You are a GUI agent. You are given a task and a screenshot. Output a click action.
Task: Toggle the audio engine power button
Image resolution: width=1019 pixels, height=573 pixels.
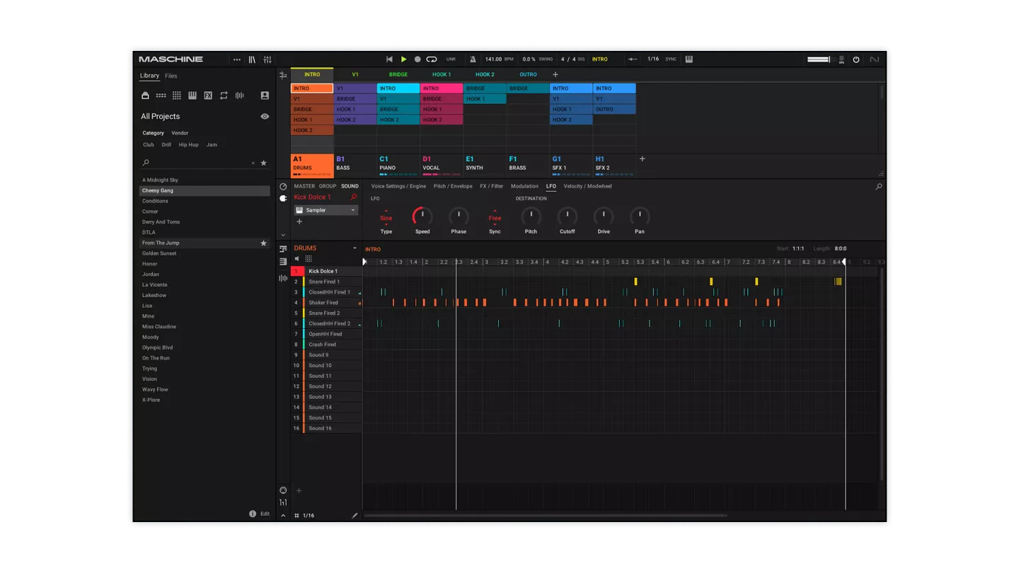tap(856, 59)
